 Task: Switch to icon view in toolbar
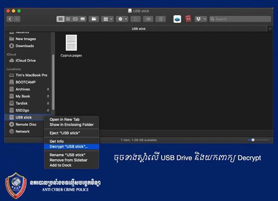coord(60,19)
